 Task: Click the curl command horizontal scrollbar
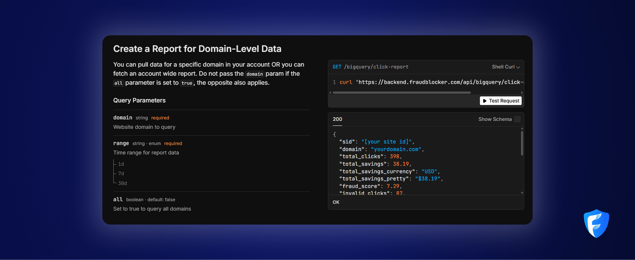coord(401,93)
